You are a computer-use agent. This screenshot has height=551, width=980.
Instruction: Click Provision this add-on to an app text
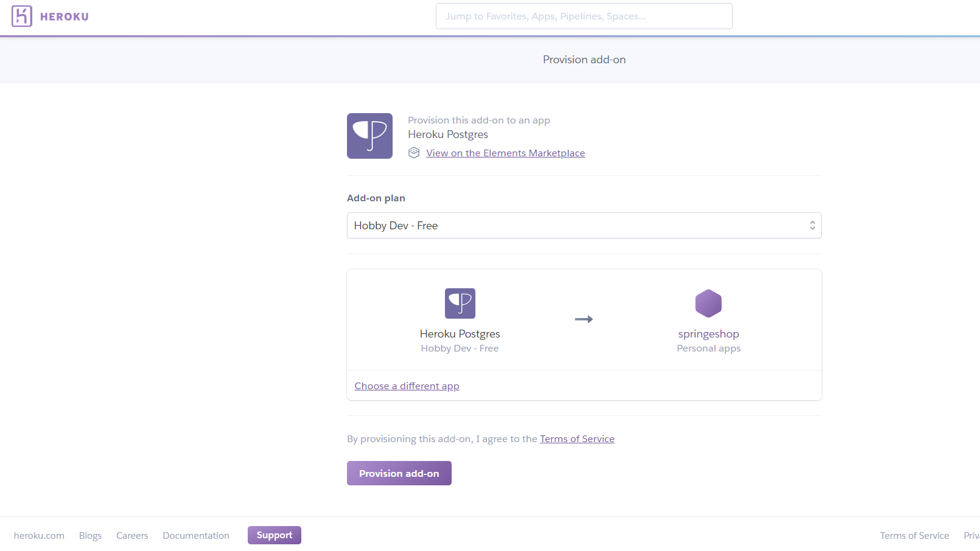[478, 120]
